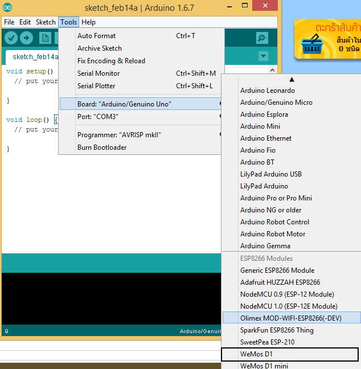Pick SparkFun ESP8266 Thing board
This screenshot has width=361, height=369.
(292, 330)
